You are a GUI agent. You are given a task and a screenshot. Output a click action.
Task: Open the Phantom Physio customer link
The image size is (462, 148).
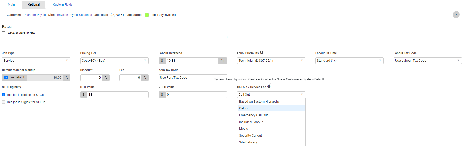pos(35,15)
